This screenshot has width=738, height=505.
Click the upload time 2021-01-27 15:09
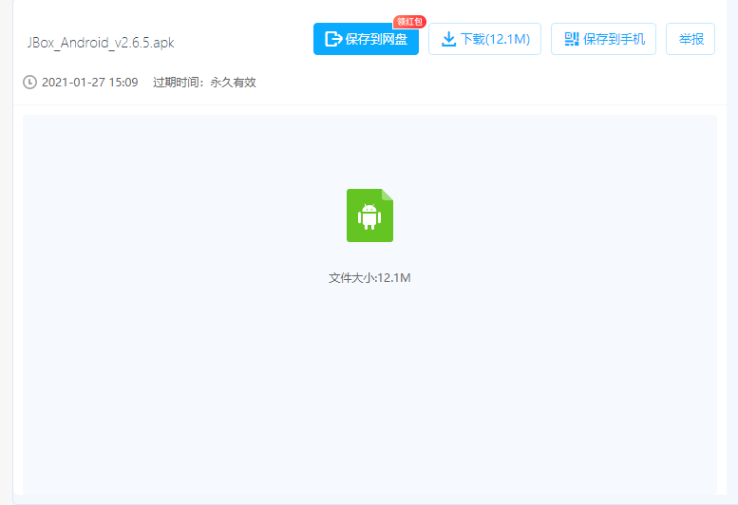click(90, 83)
